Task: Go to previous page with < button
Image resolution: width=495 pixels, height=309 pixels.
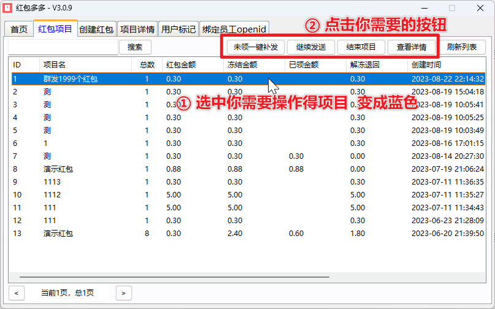Action: pos(17,293)
